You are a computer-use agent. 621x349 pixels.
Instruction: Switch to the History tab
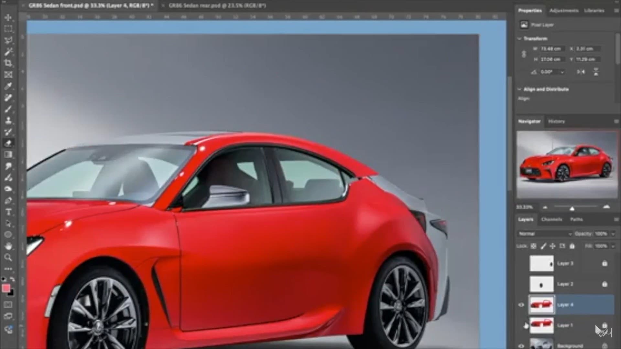556,122
